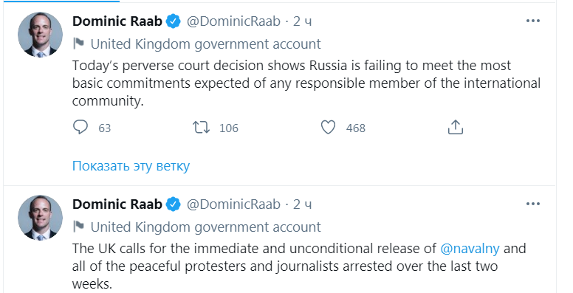Click the flag icon in the second tweet

[x=78, y=227]
